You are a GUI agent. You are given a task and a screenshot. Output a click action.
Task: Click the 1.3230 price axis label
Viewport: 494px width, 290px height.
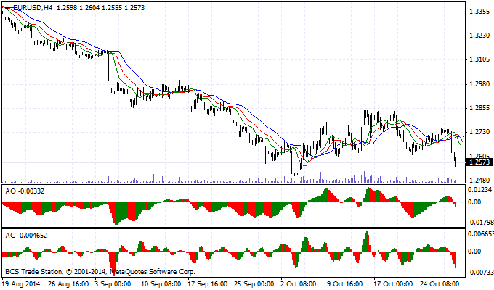coord(479,36)
